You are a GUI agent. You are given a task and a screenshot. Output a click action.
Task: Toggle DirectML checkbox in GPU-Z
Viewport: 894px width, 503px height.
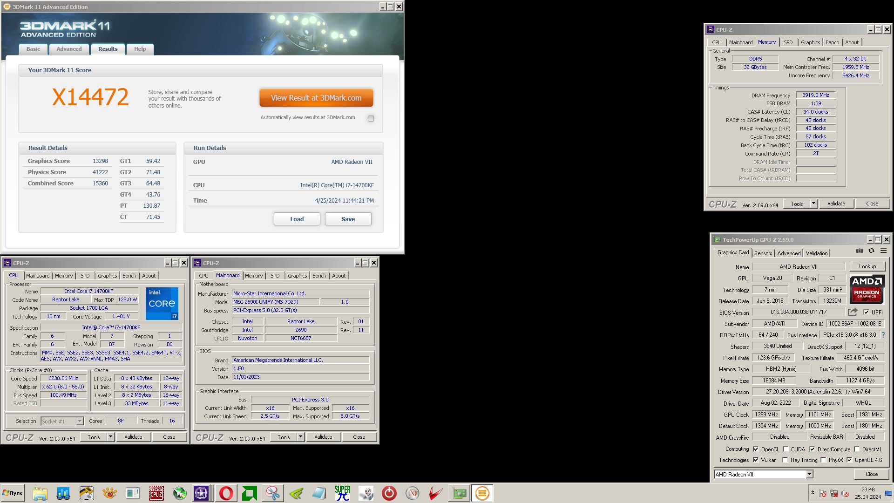857,449
